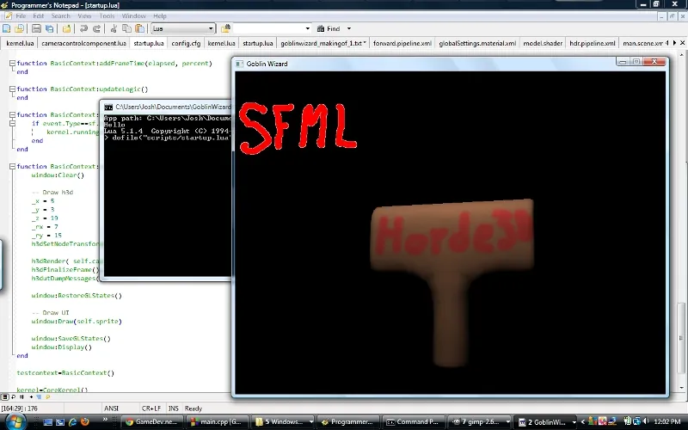Open the Tools menu

click(107, 15)
